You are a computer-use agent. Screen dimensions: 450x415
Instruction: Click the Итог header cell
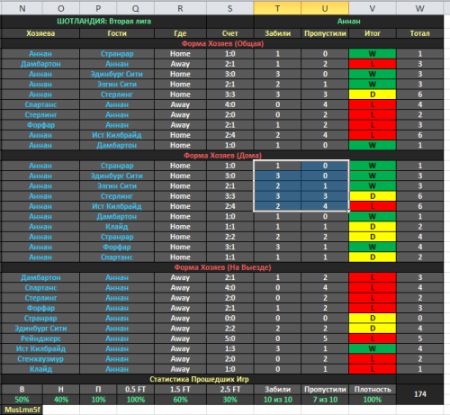(x=373, y=33)
